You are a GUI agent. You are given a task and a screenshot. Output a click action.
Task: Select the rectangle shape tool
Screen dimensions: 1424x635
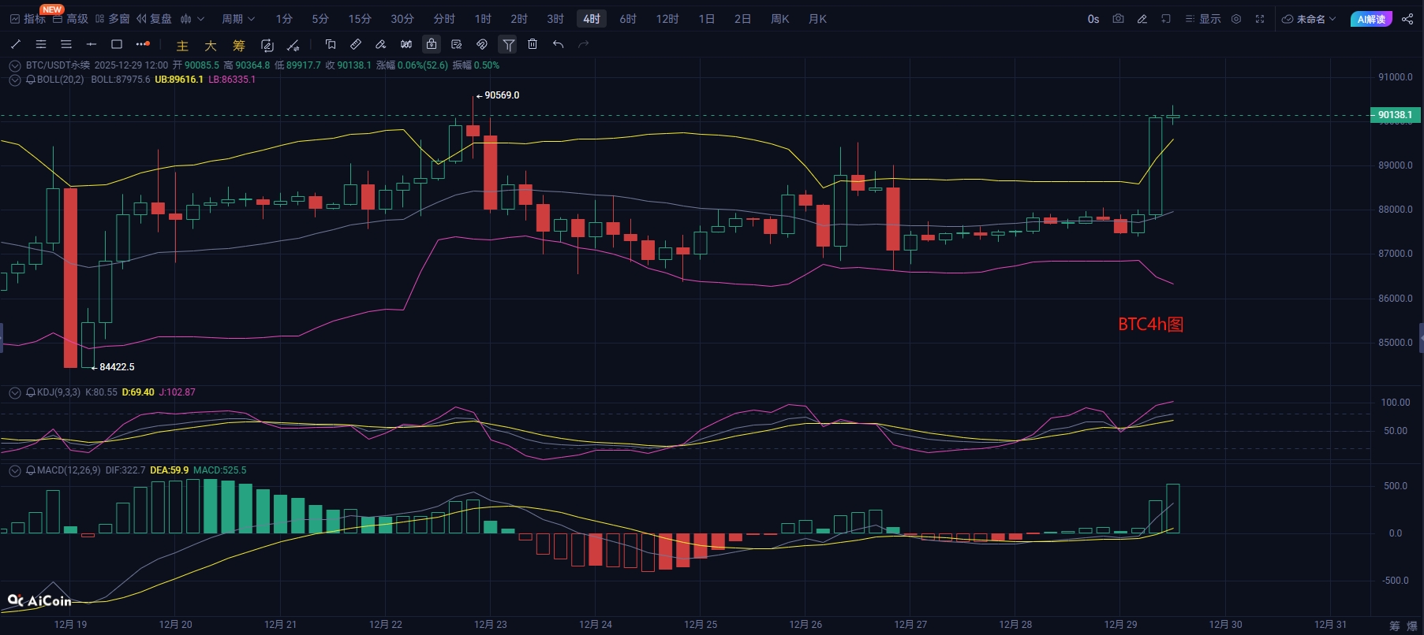117,44
